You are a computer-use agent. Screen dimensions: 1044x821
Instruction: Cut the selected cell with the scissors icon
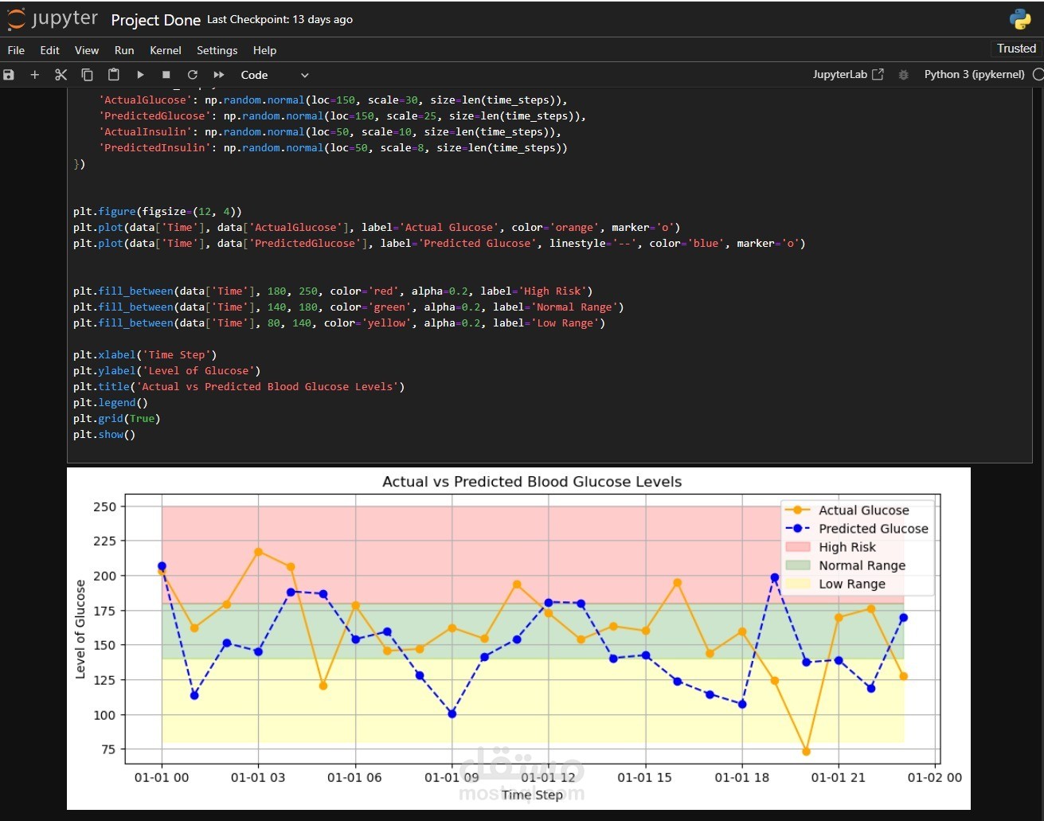point(61,75)
